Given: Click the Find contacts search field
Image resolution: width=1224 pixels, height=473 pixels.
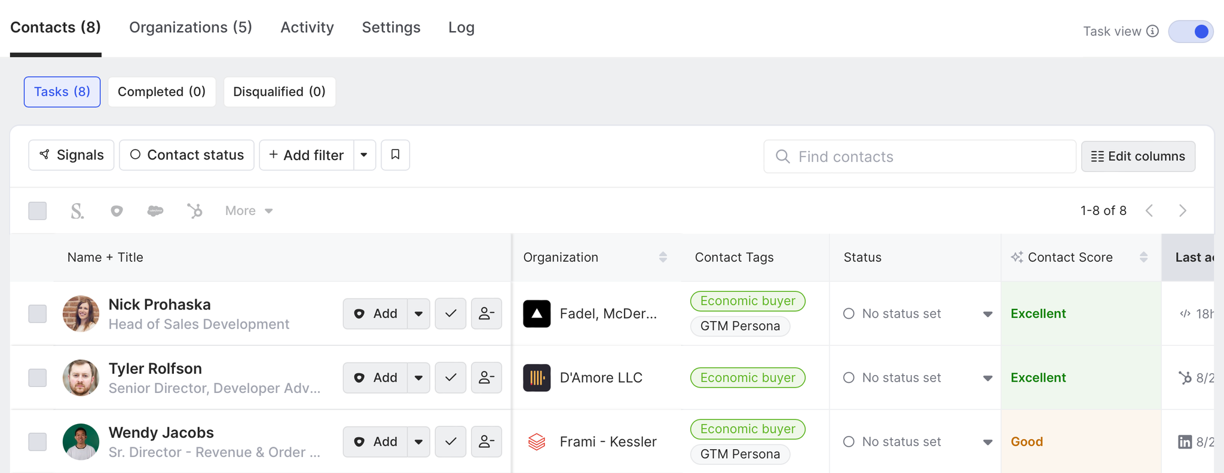Looking at the screenshot, I should 920,156.
